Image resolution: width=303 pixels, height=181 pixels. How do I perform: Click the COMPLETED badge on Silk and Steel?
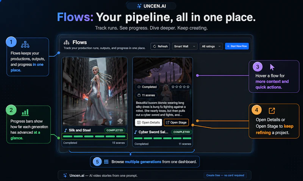coord(115,130)
